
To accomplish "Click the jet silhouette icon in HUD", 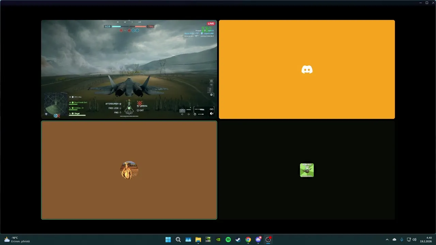I will (129, 109).
